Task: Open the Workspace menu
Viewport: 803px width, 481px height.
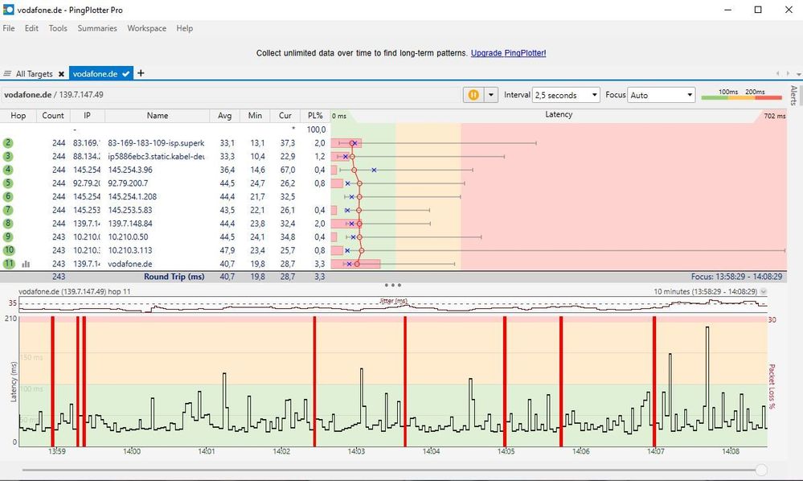Action: pos(146,28)
